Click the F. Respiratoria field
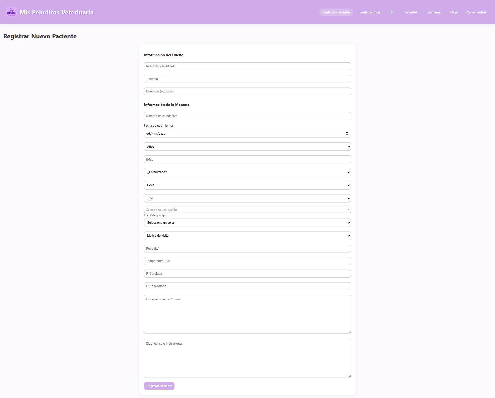The width and height of the screenshot is (495, 398). click(248, 286)
